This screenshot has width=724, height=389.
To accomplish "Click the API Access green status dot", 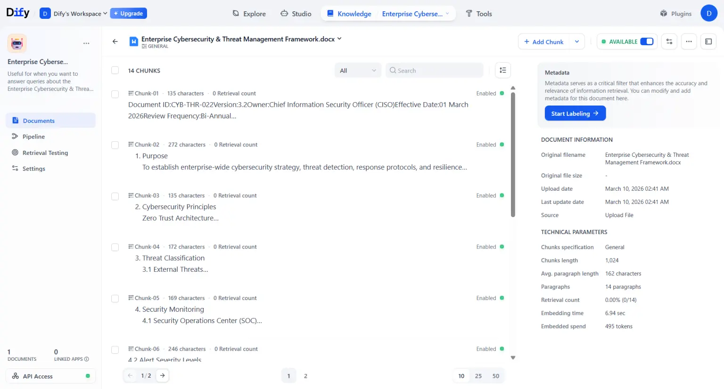I will 88,376.
